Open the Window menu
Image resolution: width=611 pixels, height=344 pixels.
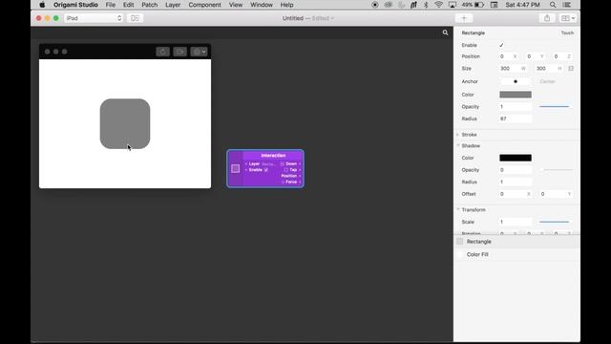[261, 5]
